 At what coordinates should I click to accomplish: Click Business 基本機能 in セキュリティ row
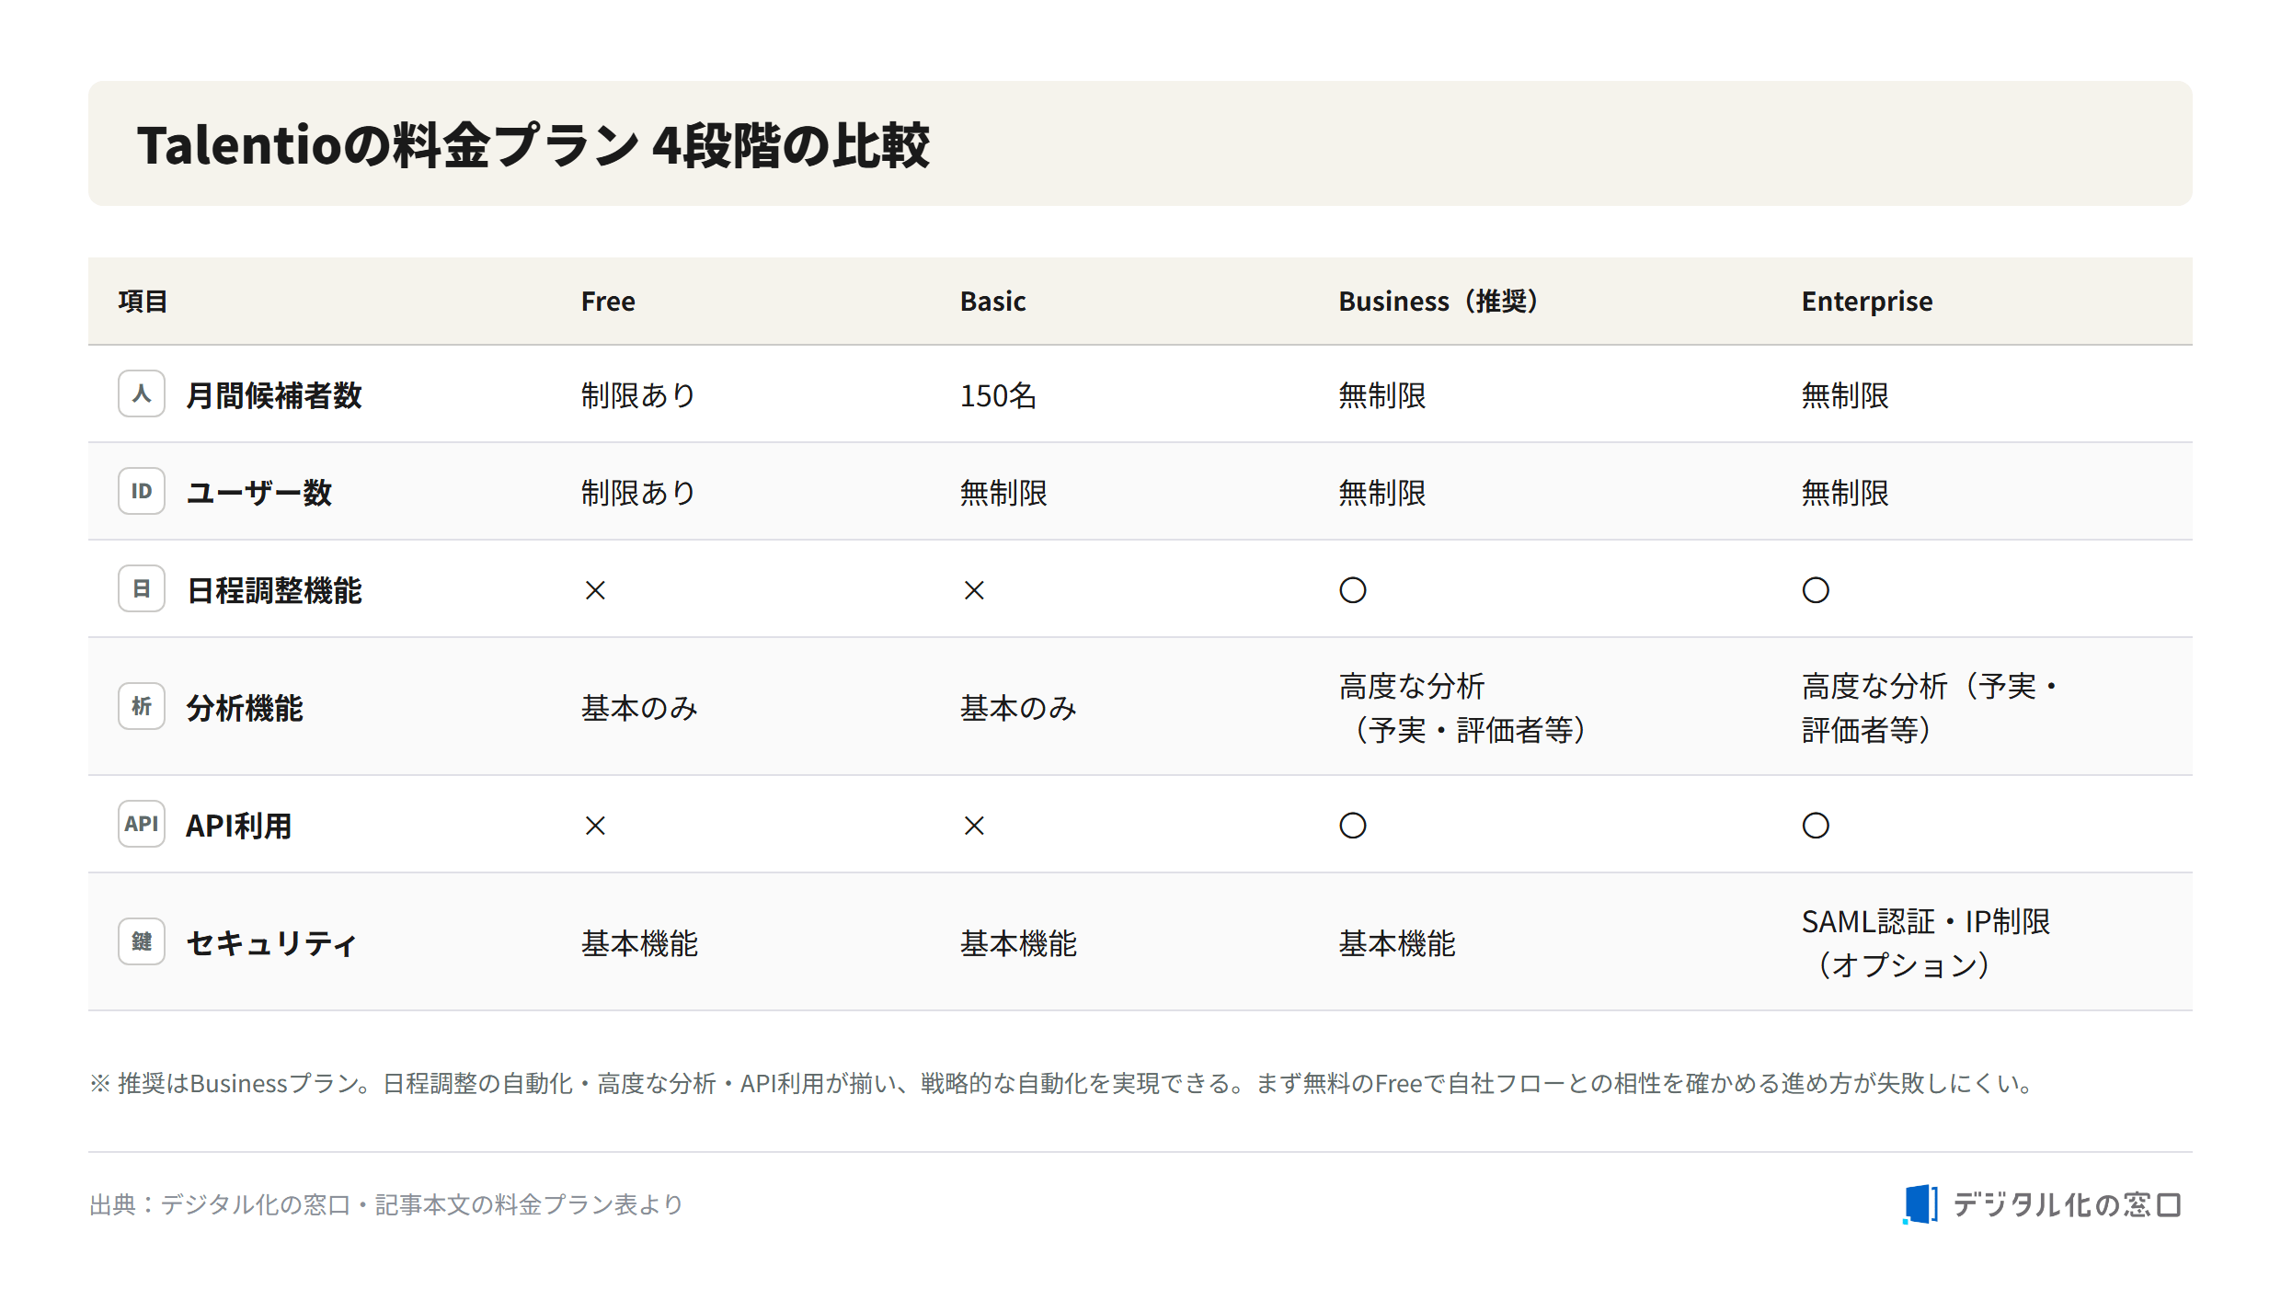click(x=1397, y=944)
